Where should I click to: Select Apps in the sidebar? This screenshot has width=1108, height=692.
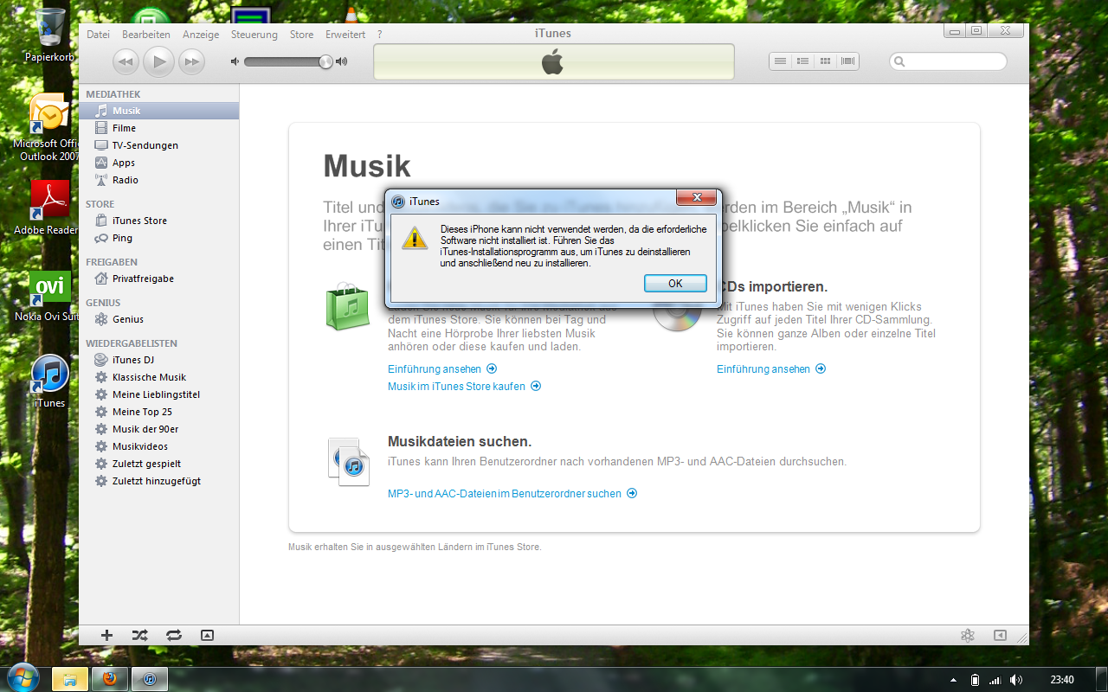(159, 163)
